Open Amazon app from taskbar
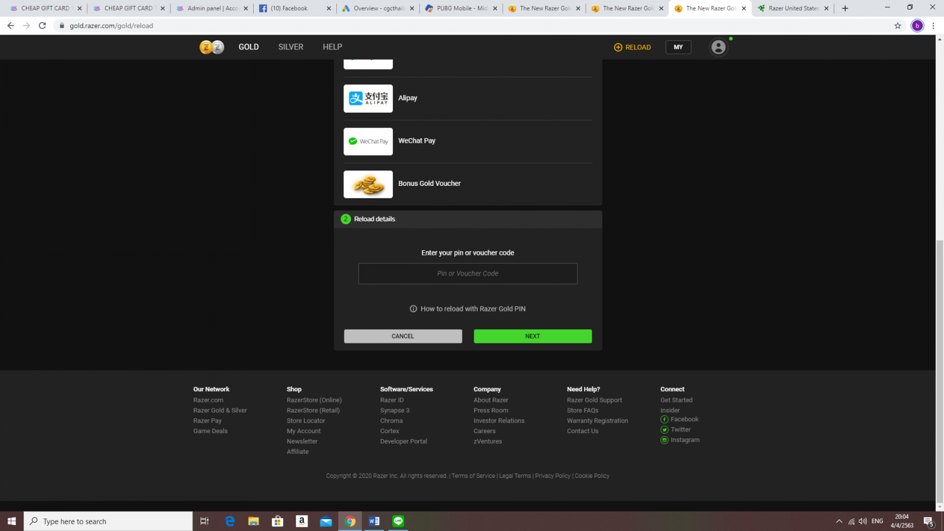 coord(301,521)
